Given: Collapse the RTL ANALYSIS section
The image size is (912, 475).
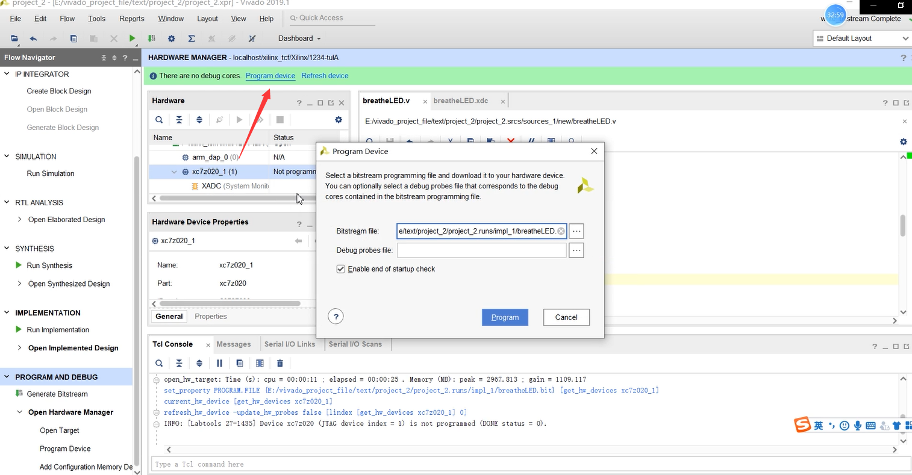Looking at the screenshot, I should point(7,203).
